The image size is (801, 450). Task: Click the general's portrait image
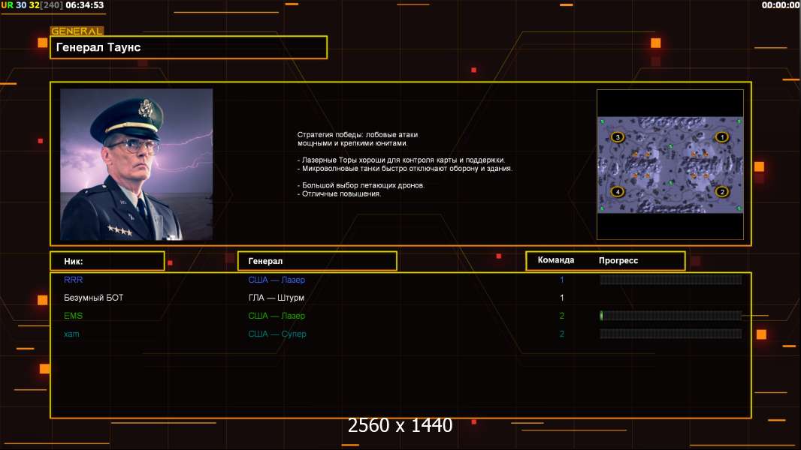pyautogui.click(x=137, y=164)
